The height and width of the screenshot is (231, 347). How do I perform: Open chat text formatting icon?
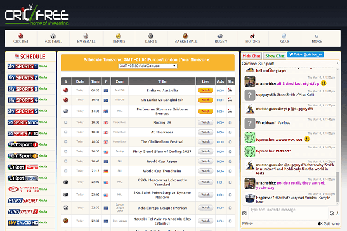click(337, 213)
